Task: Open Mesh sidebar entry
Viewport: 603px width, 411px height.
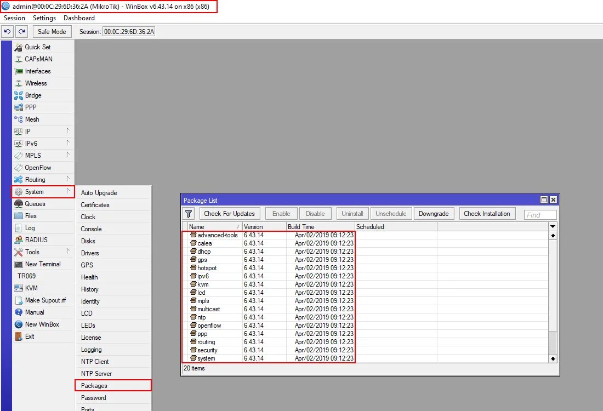Action: (x=43, y=119)
